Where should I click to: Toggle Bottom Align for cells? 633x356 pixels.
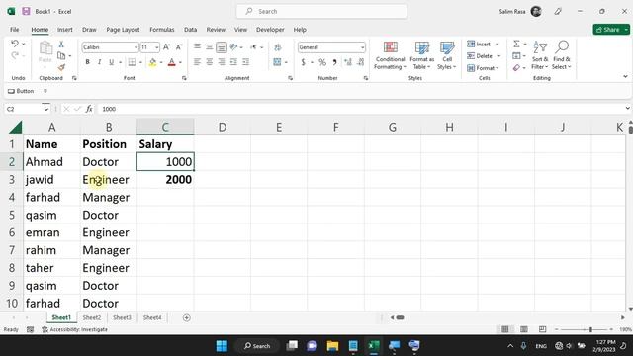coord(222,47)
